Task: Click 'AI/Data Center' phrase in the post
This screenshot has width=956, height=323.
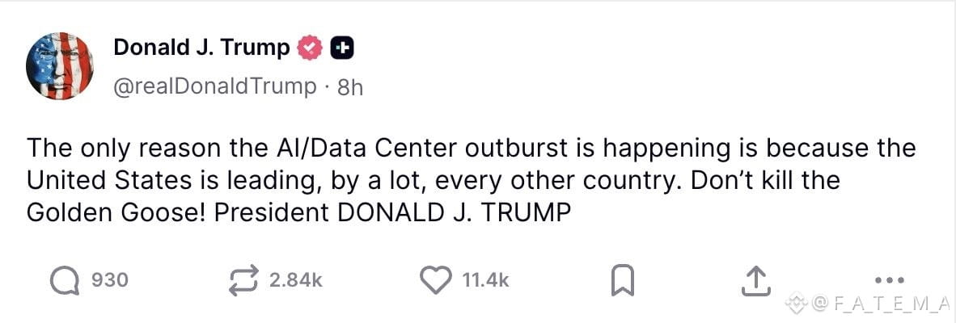Action: pyautogui.click(x=359, y=148)
